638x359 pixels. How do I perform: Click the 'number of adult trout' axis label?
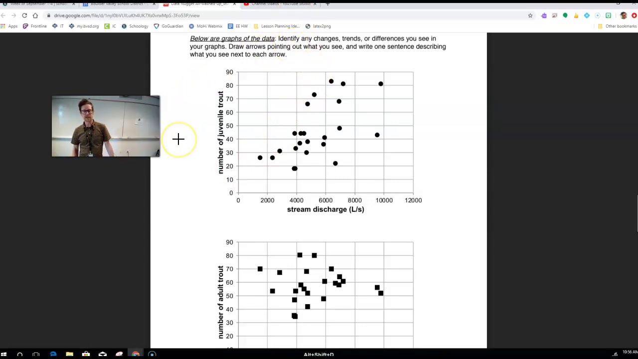[221, 303]
